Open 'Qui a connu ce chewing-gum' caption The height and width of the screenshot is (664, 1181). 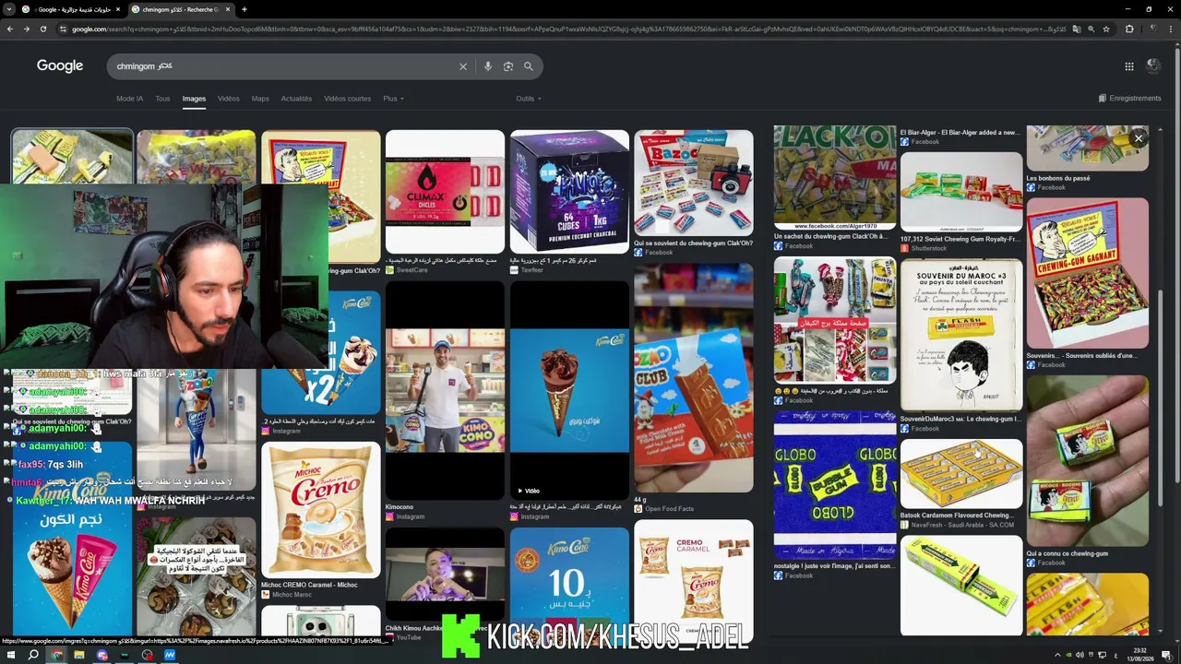pos(1068,553)
